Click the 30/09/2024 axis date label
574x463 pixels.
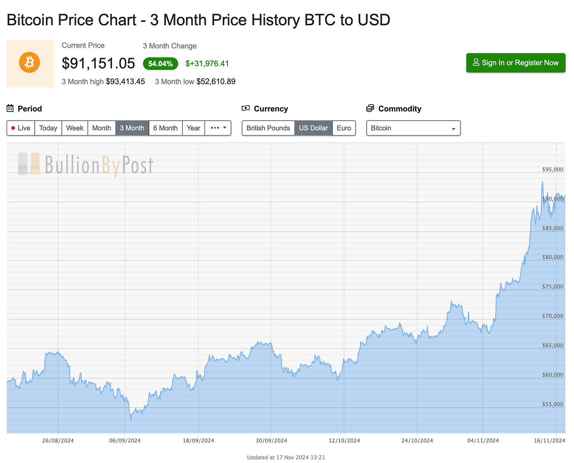coord(271,441)
